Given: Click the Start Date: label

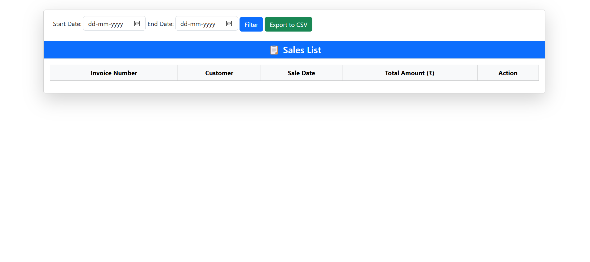Looking at the screenshot, I should pos(67,24).
